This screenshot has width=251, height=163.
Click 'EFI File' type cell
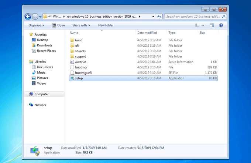coord(173,73)
